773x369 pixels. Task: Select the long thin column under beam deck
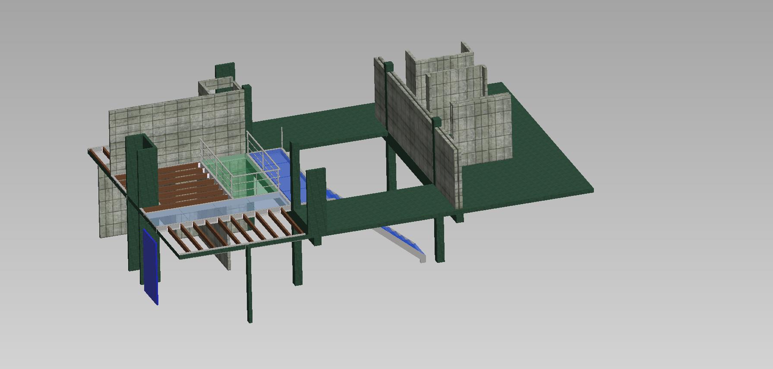(249, 284)
